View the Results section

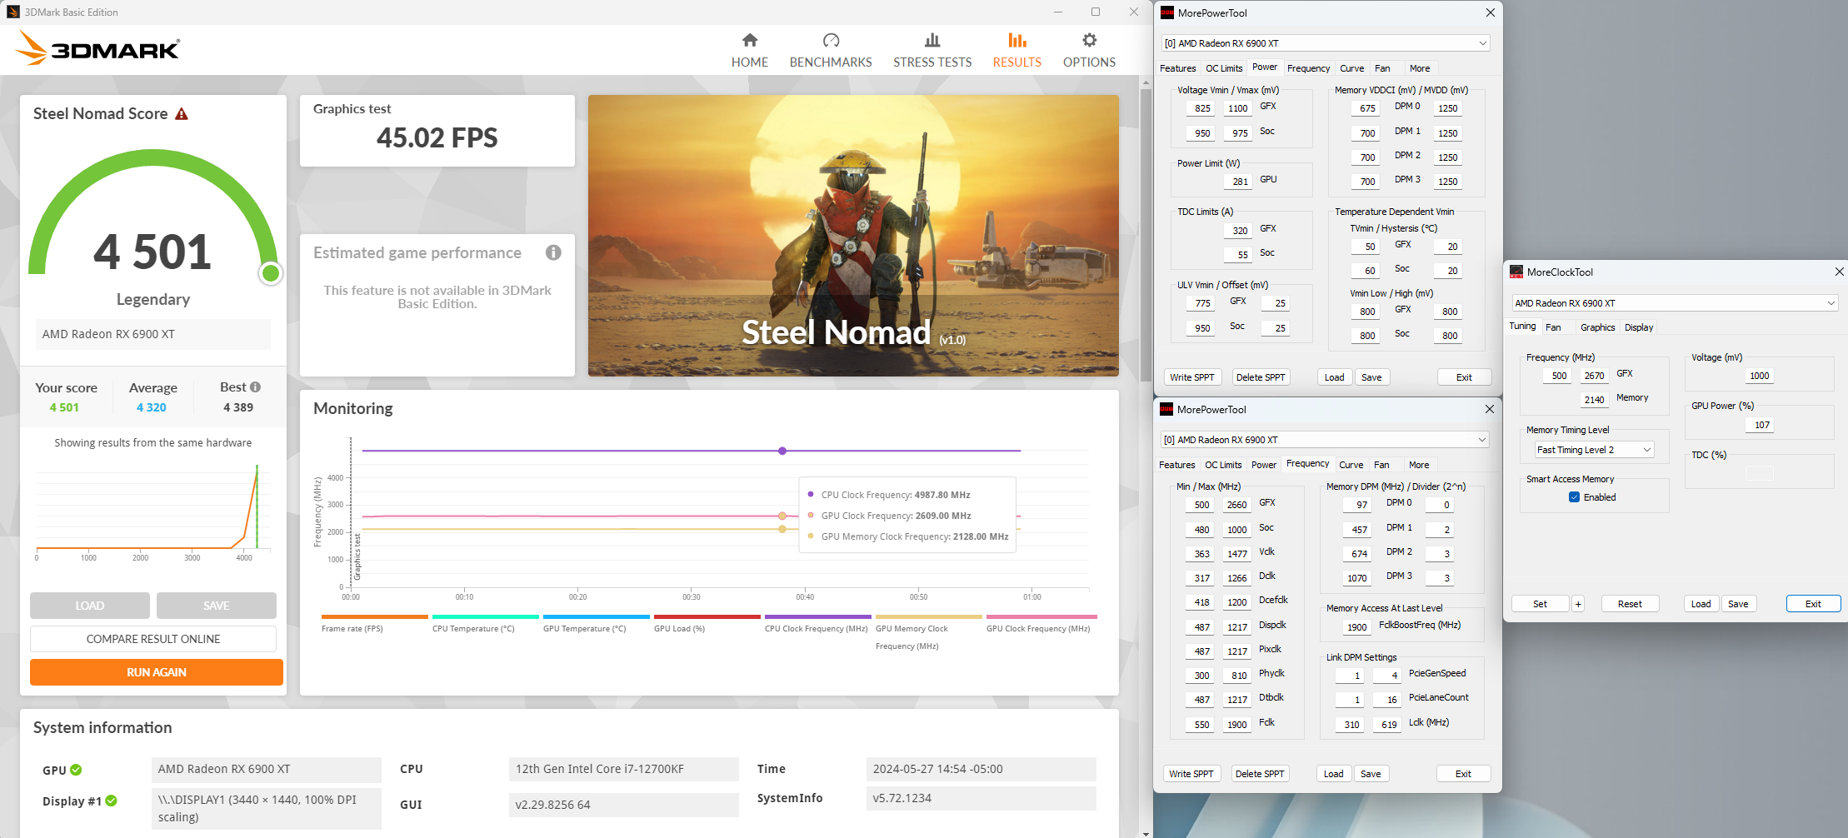coord(1016,48)
